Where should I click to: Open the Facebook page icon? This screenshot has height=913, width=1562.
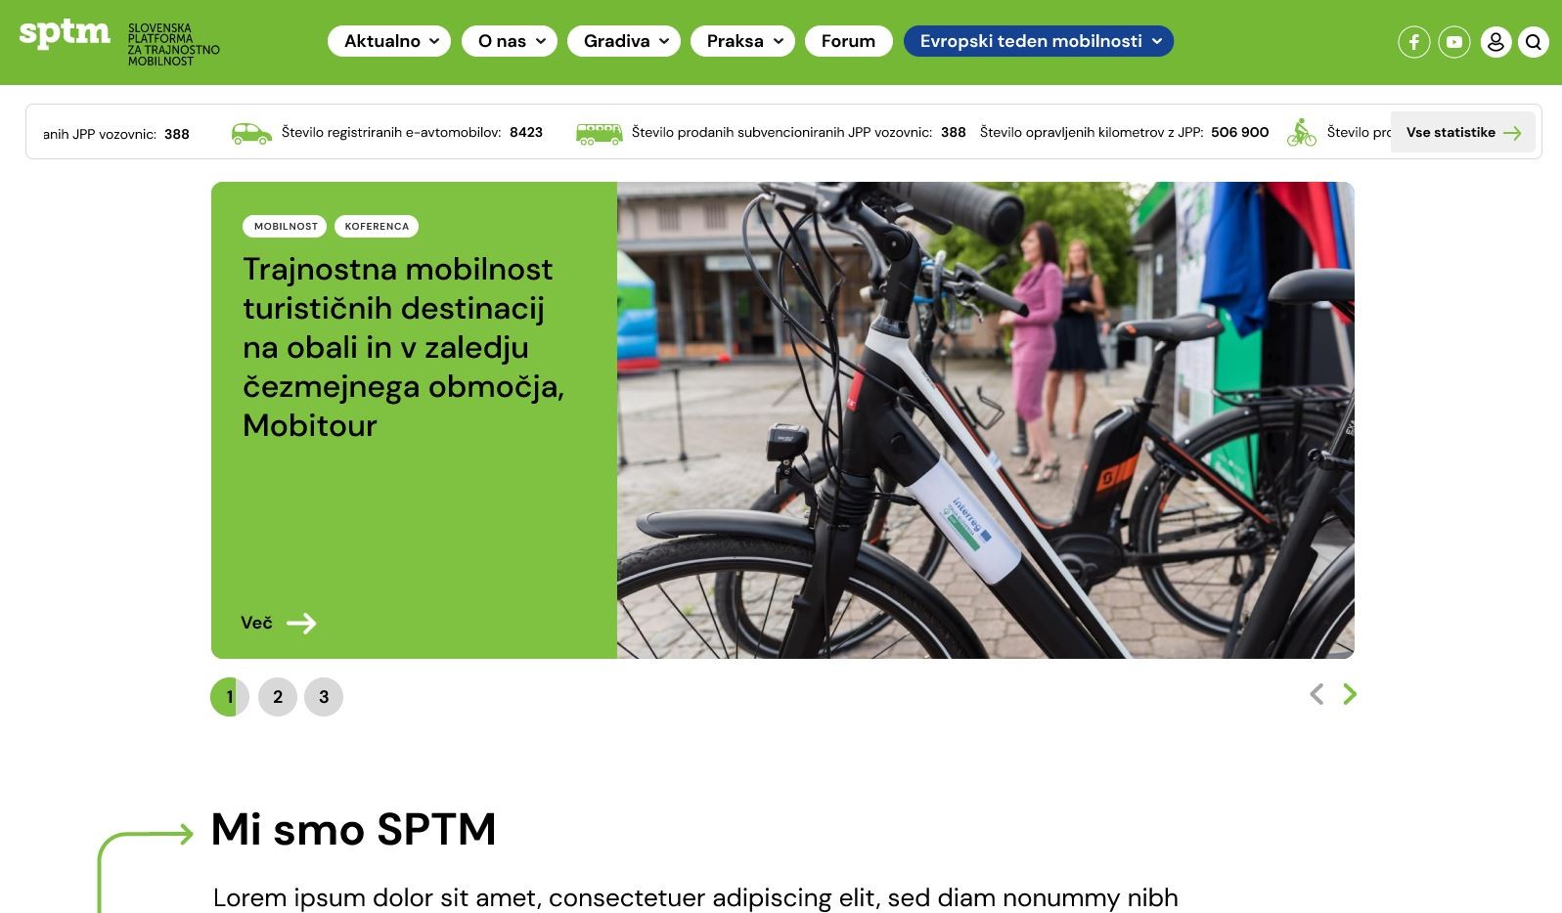coord(1413,42)
